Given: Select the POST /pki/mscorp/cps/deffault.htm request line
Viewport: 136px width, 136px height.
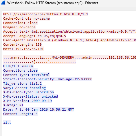Looking at the screenshot, I should (46, 14).
